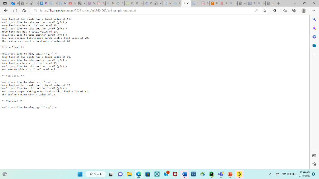The image size is (319, 179).
Task: Customize the sidebar with the plus icon
Action: pos(314,55)
